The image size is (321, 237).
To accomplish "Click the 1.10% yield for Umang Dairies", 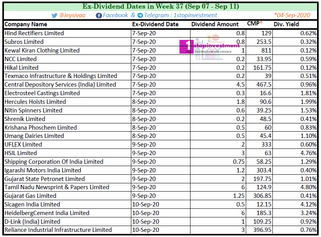I will [308, 136].
